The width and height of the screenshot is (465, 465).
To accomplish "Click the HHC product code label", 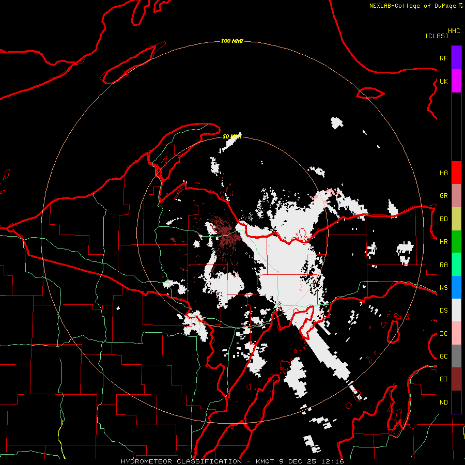I will [454, 31].
